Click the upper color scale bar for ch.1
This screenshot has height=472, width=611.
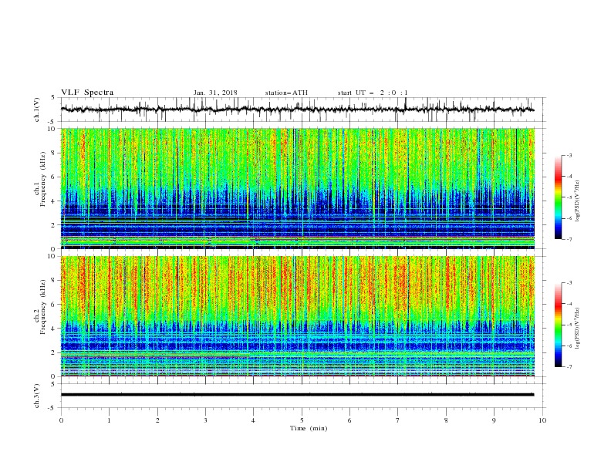click(x=559, y=197)
